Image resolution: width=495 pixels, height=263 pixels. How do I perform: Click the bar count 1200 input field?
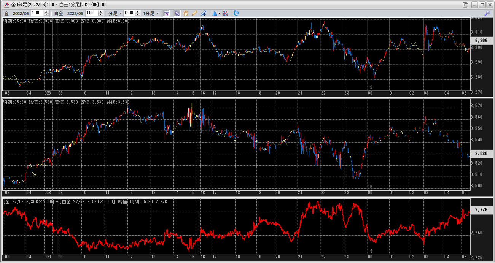129,13
